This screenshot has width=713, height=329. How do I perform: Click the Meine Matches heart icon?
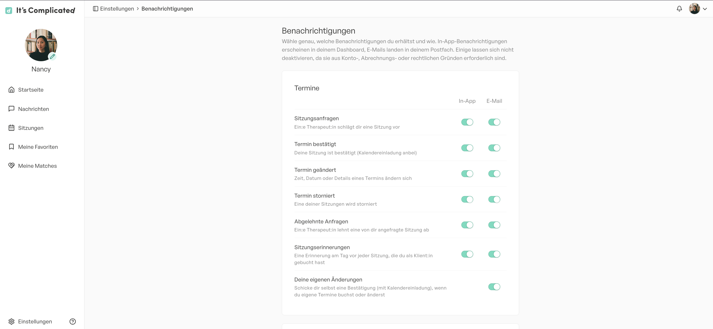11,166
